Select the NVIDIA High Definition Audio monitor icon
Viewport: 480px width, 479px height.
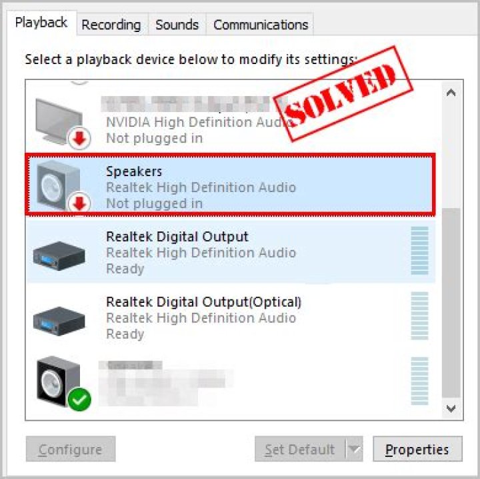(x=59, y=121)
